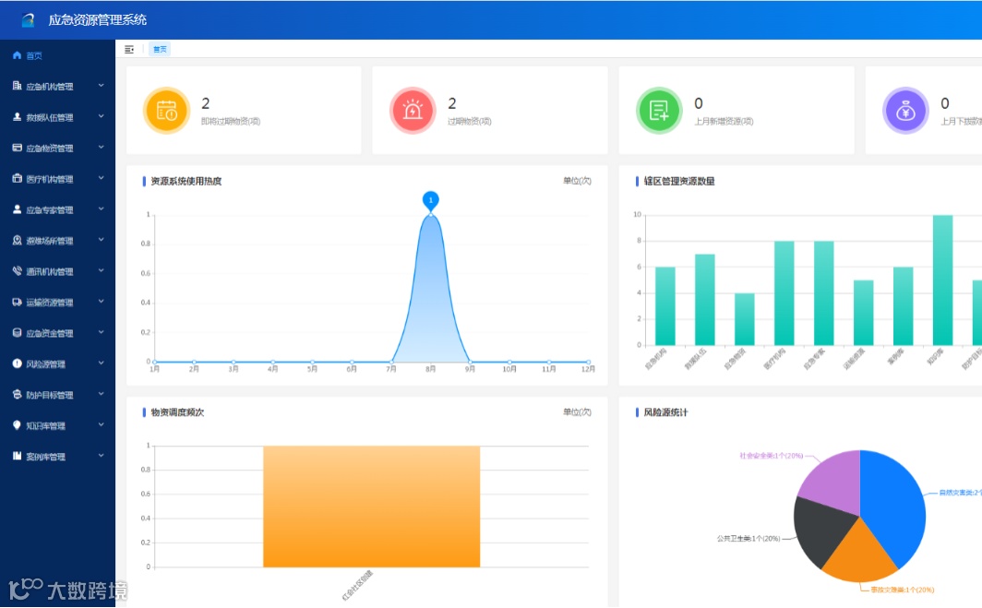This screenshot has height=608, width=982.
Task: Click the 即将过期物资(项) card label
Action: coord(231,122)
